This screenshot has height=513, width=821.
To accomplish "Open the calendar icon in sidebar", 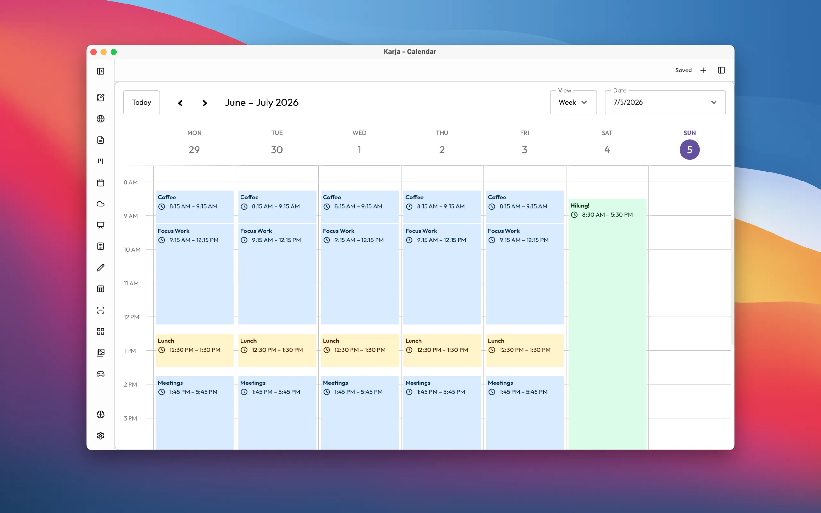I will tap(100, 182).
